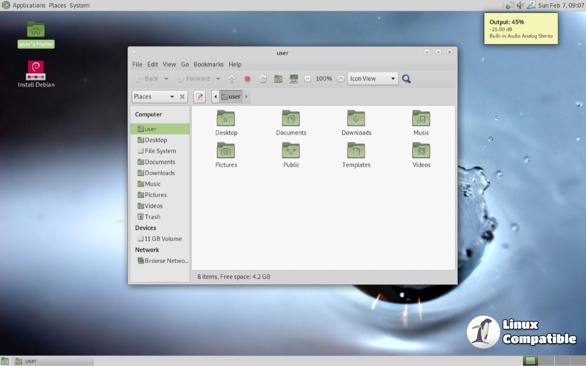Image resolution: width=586 pixels, height=366 pixels.
Task: Click the Up parent folder arrow icon
Action: click(232, 79)
